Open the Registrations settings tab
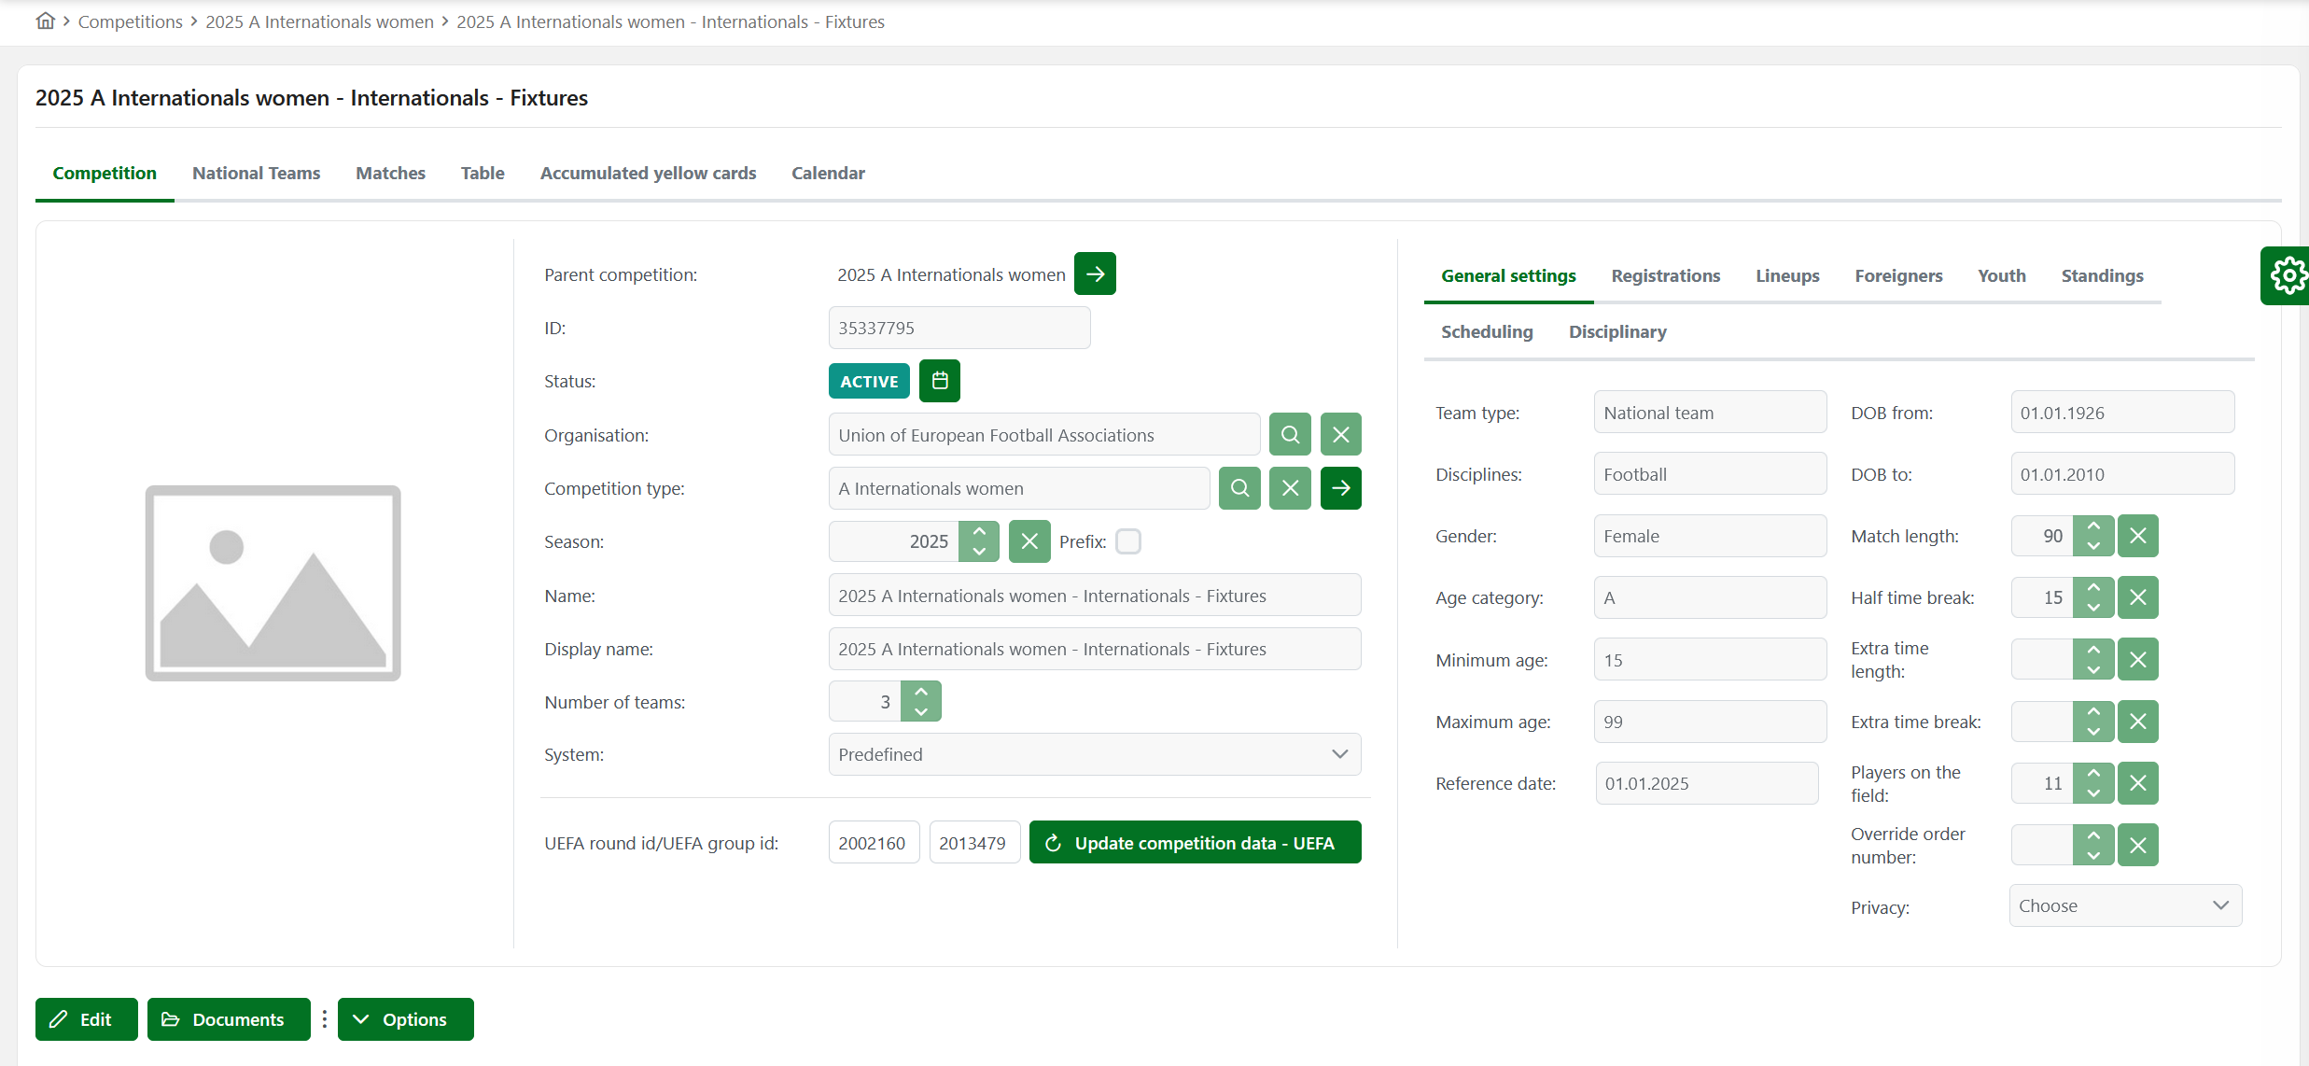 1665,275
